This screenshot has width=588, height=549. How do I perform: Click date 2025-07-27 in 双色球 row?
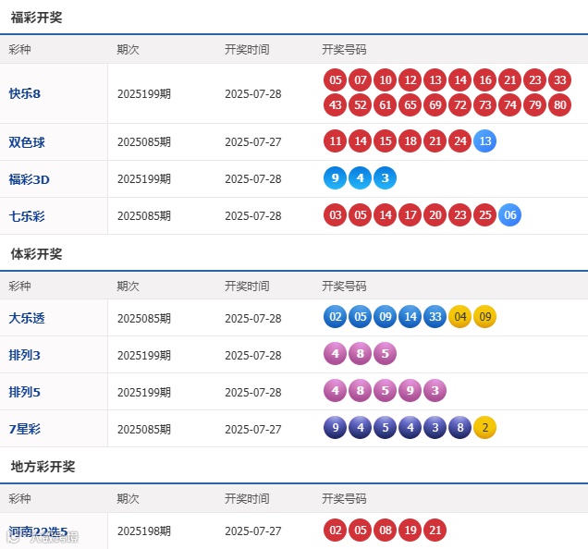(x=253, y=142)
